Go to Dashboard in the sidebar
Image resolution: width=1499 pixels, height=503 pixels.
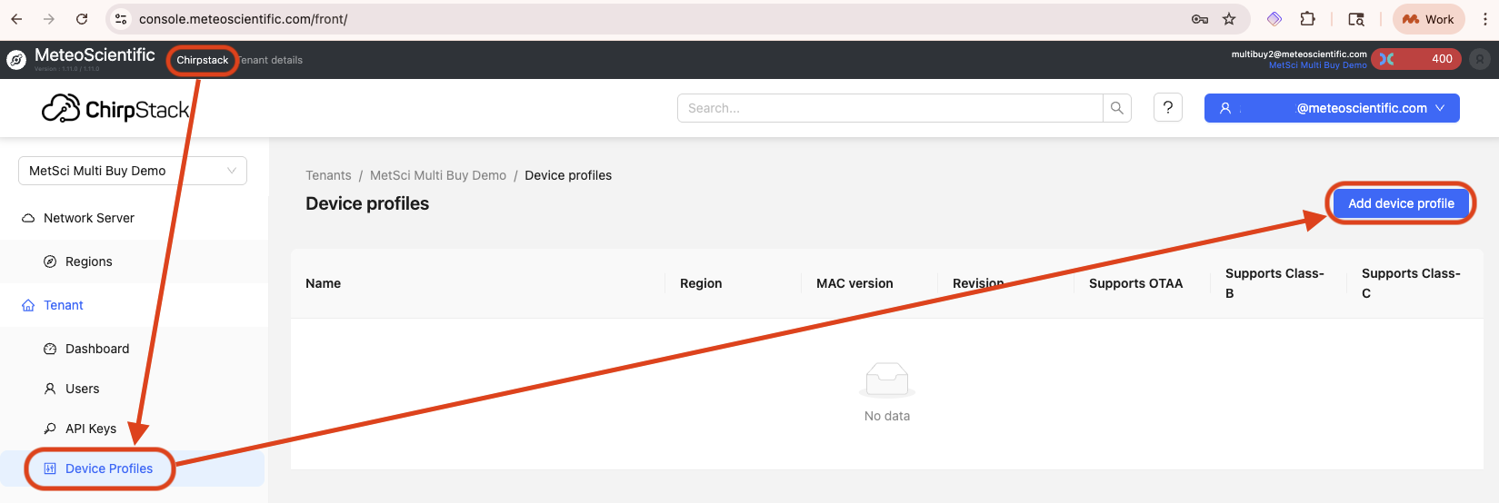tap(96, 349)
